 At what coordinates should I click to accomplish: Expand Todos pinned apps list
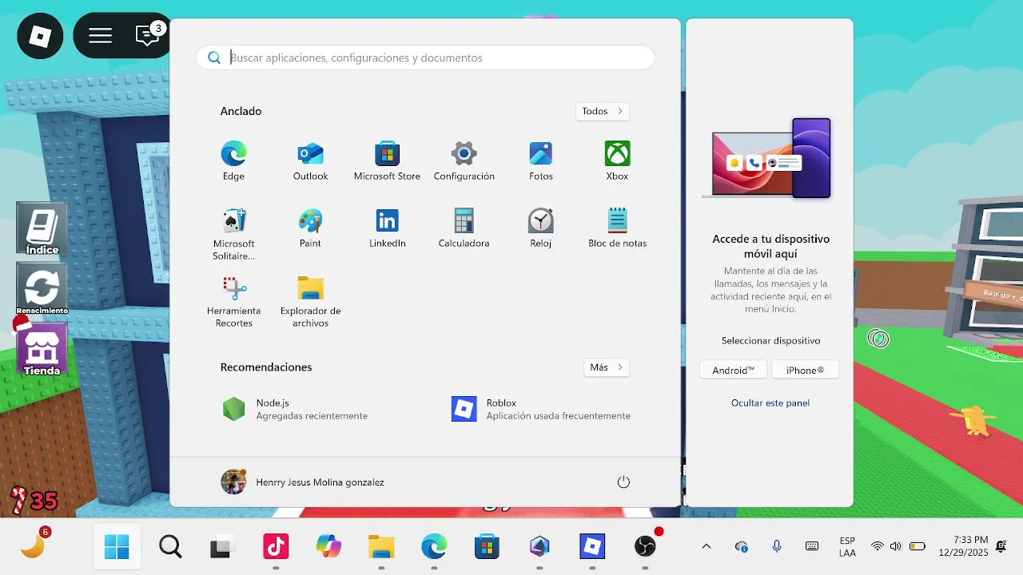click(602, 111)
